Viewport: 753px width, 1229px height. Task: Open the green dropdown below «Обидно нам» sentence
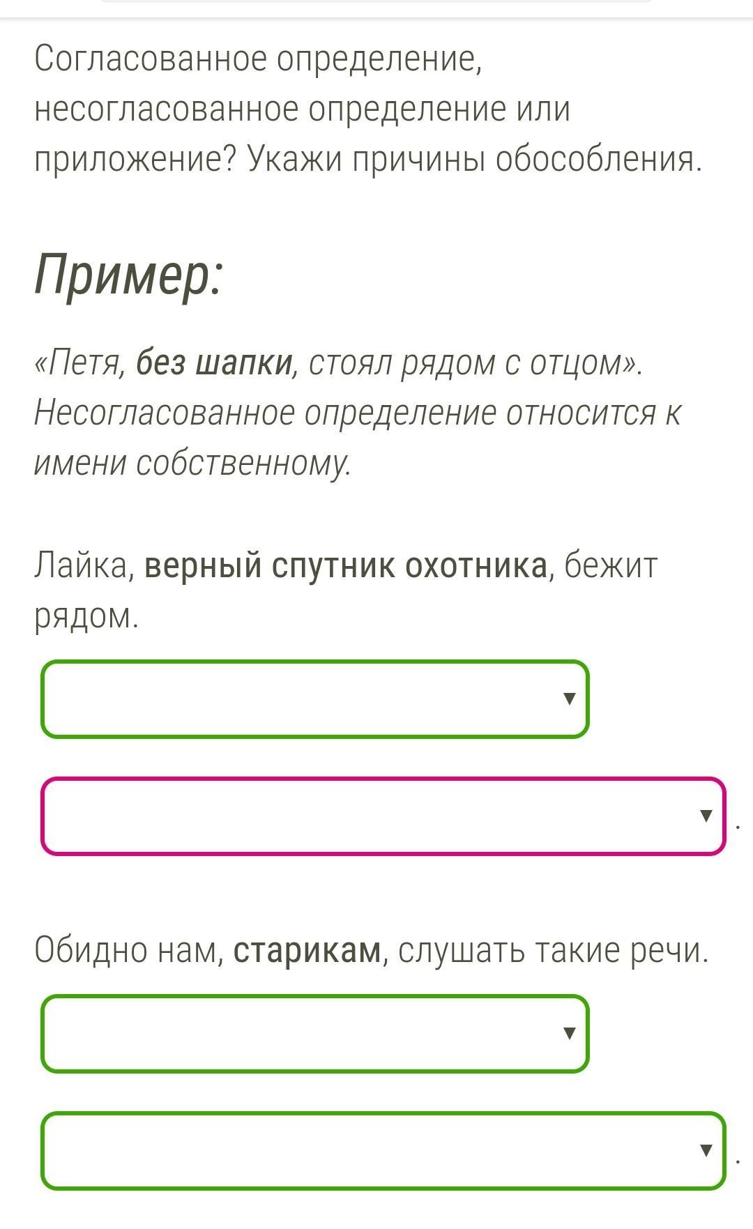click(x=314, y=1033)
